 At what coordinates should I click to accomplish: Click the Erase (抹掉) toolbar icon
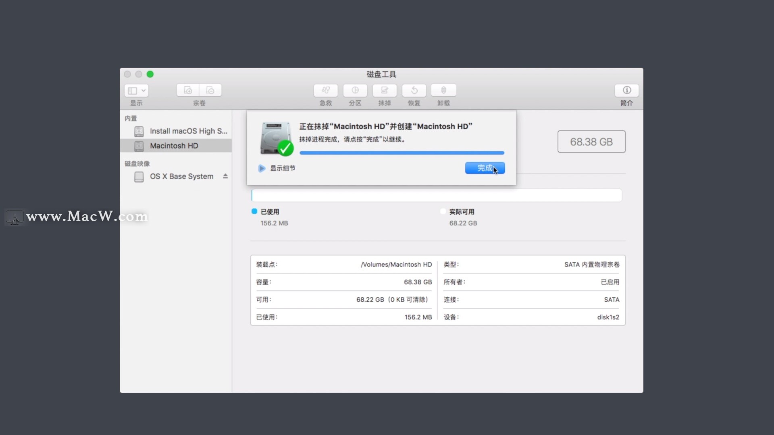(384, 90)
